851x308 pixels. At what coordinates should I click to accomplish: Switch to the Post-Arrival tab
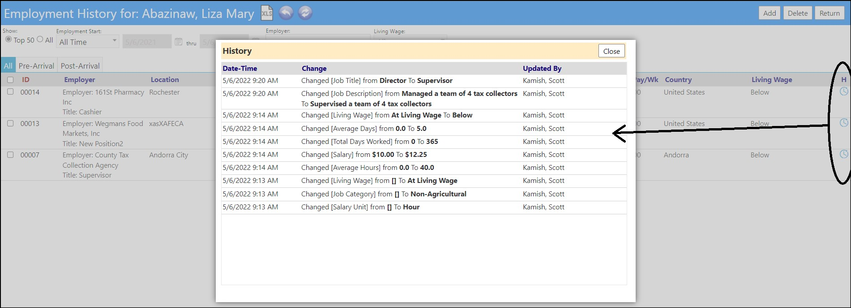coord(80,65)
